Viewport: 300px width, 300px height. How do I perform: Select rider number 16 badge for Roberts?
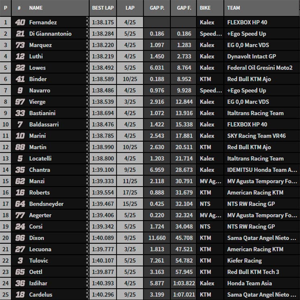pos(20,193)
